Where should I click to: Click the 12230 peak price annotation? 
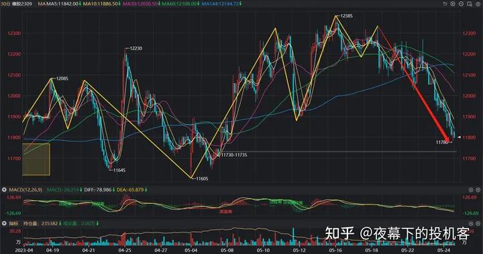[x=136, y=49]
